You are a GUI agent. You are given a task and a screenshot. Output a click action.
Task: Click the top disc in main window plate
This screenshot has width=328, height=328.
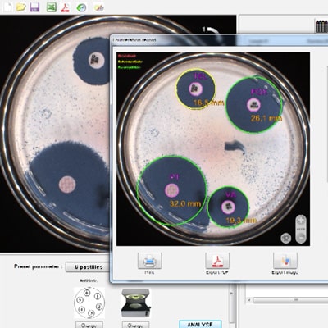(x=96, y=60)
